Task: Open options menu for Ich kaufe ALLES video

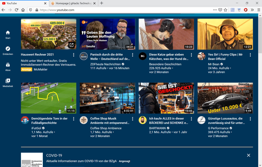Action: 191,119
